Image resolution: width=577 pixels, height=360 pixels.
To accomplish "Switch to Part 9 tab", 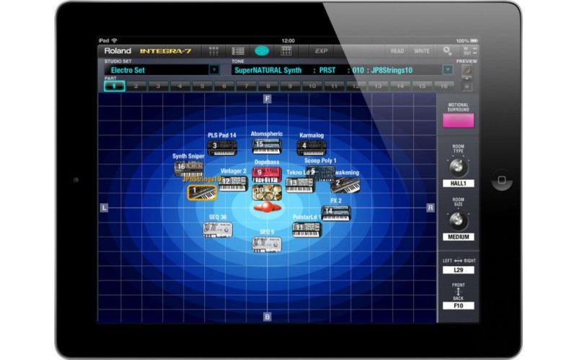I will coord(289,86).
